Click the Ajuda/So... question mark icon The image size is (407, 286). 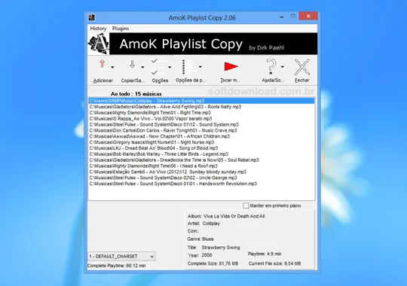(x=271, y=66)
